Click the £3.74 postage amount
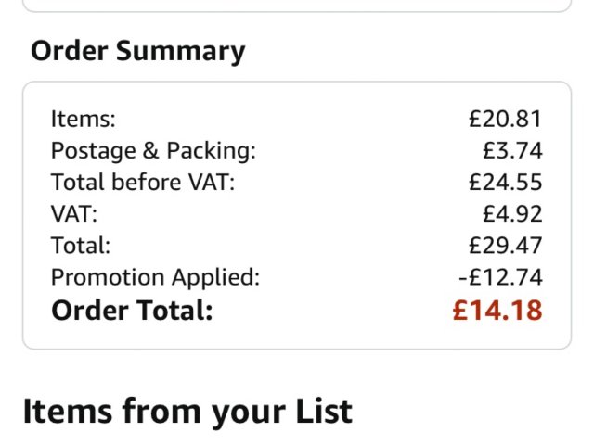The height and width of the screenshot is (445, 594). [x=511, y=150]
